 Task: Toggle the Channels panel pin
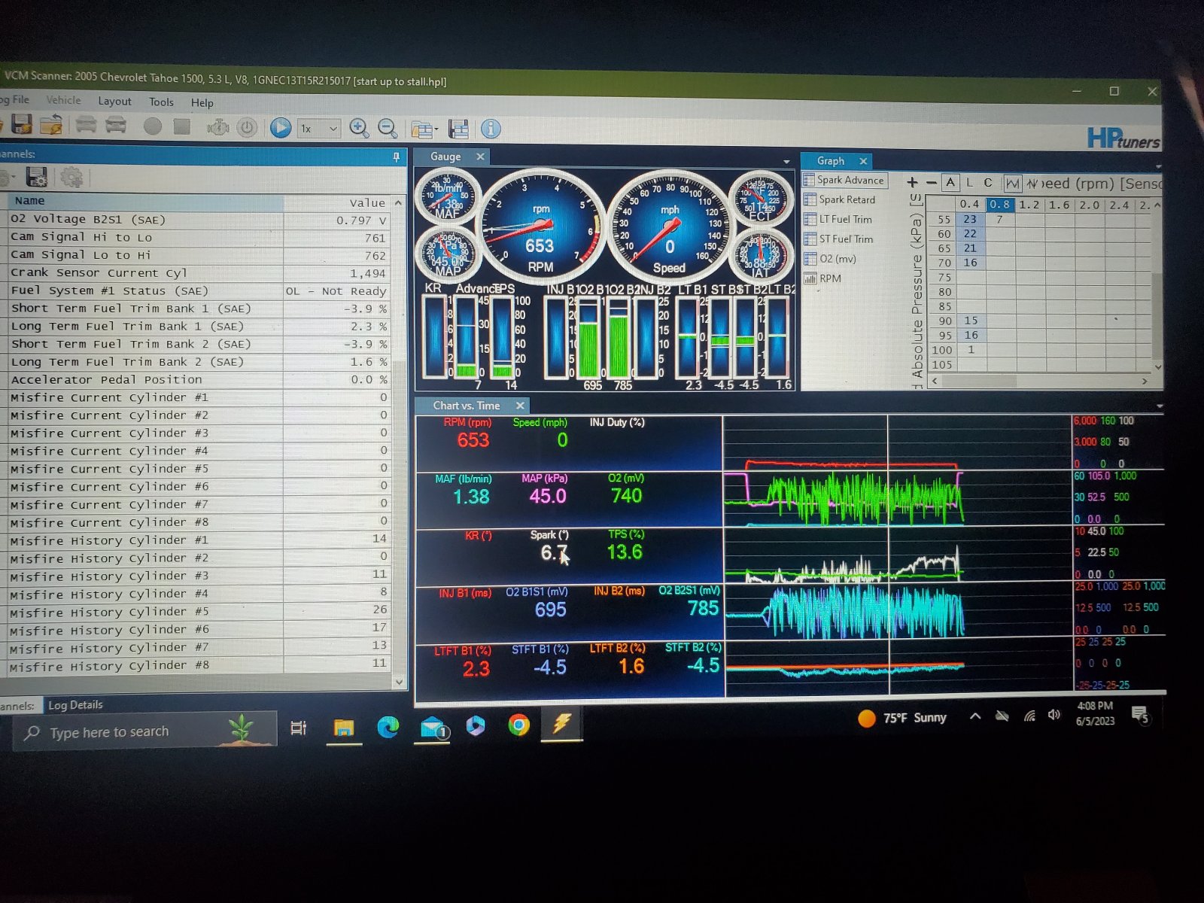pyautogui.click(x=397, y=157)
